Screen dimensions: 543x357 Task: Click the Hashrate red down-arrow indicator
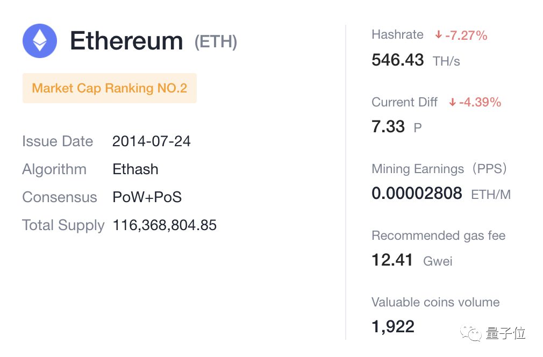point(438,35)
